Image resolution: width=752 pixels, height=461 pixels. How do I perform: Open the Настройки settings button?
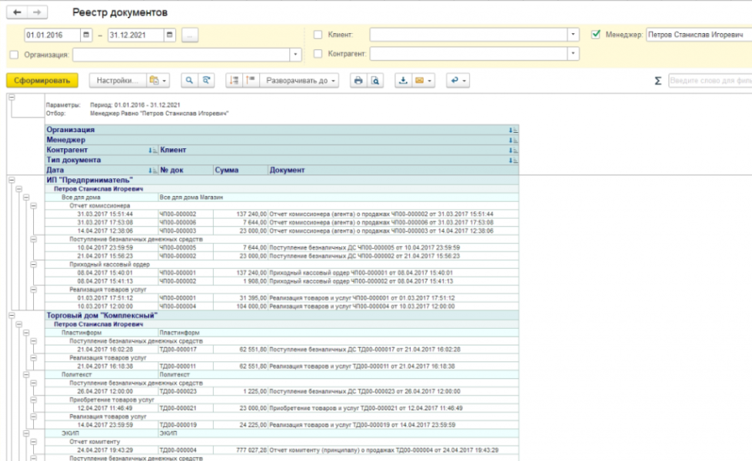click(x=117, y=80)
